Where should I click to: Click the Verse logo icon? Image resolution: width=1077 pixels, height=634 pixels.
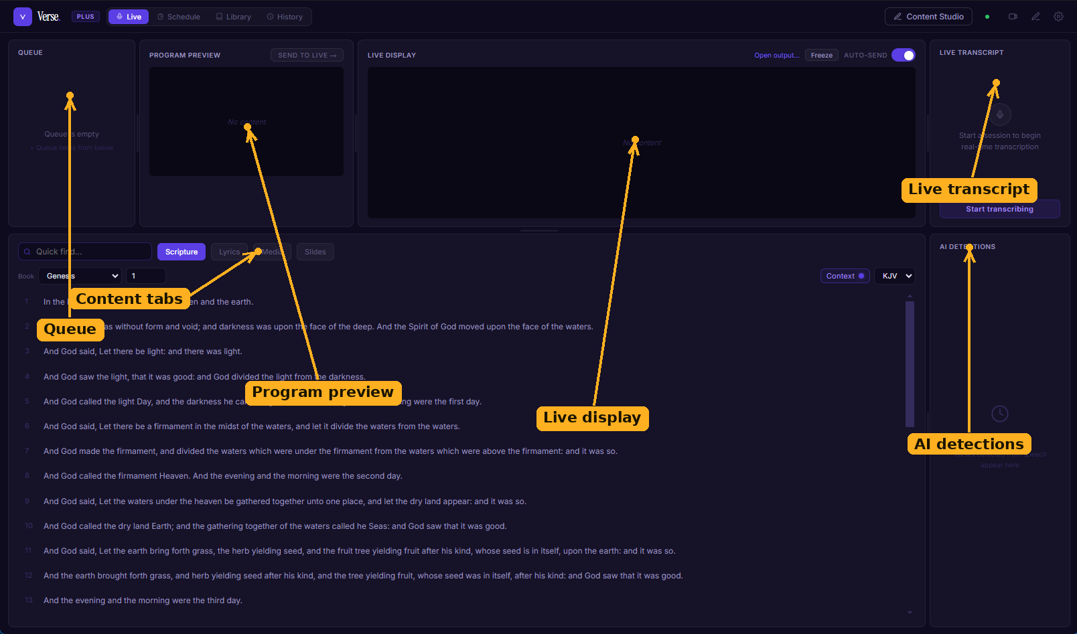(x=23, y=17)
